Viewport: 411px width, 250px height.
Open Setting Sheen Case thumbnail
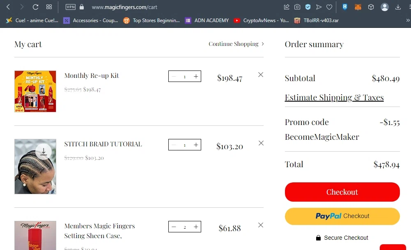(x=35, y=235)
